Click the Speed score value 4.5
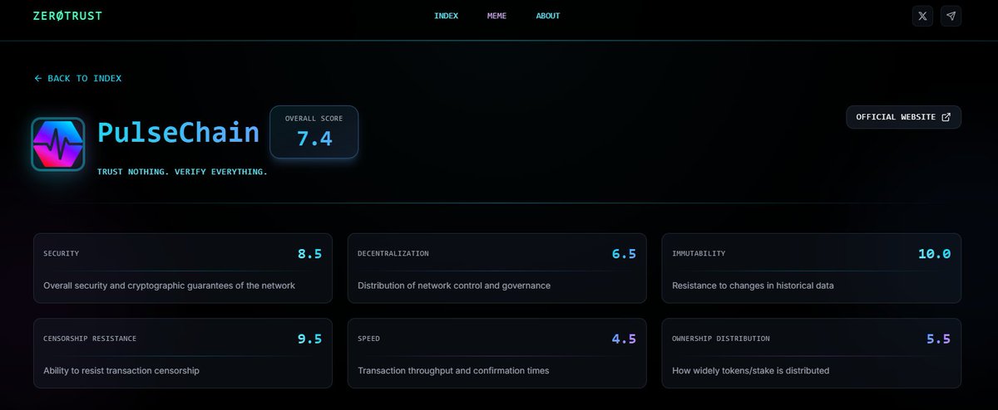The height and width of the screenshot is (410, 998). (x=624, y=339)
